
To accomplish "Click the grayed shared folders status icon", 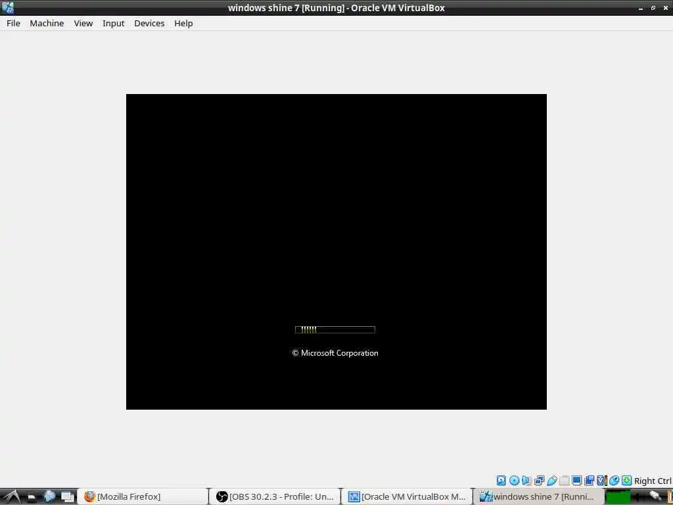I will (x=565, y=481).
